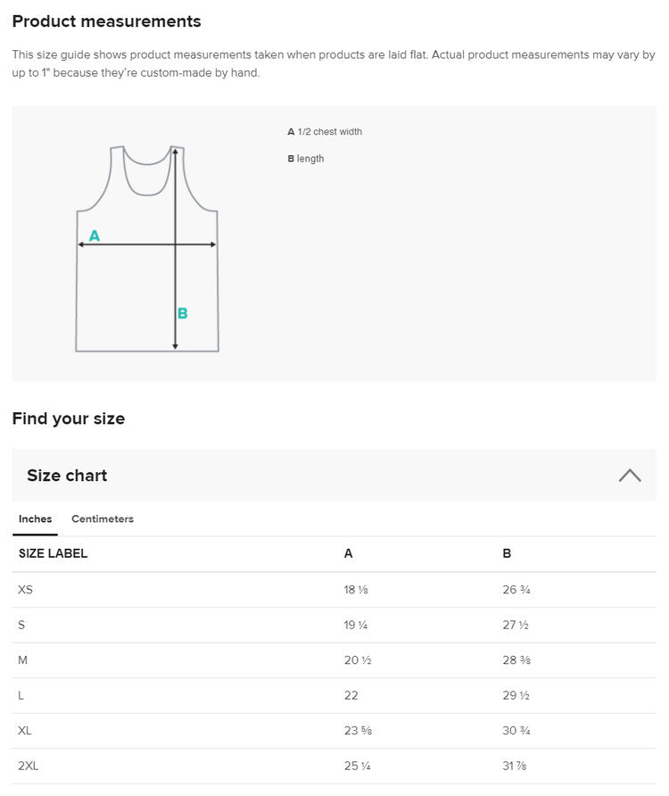Click the XL length value 30 ¾
Screen dimensions: 669x796
516,731
